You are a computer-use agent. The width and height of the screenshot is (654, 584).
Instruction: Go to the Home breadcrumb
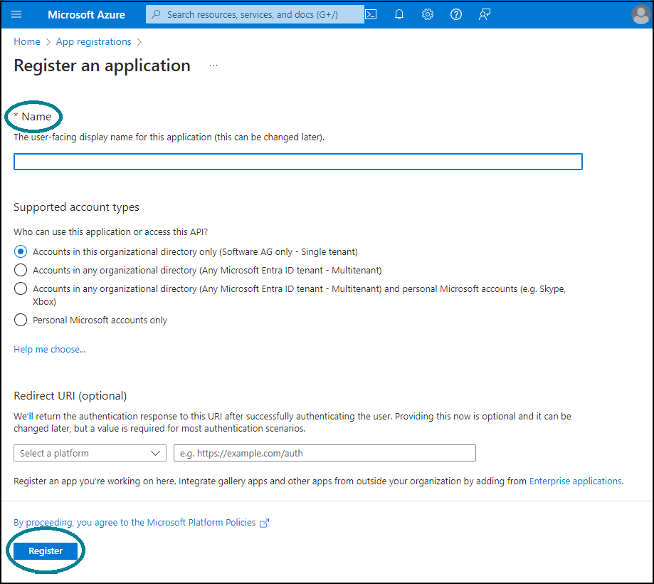pyautogui.click(x=27, y=42)
